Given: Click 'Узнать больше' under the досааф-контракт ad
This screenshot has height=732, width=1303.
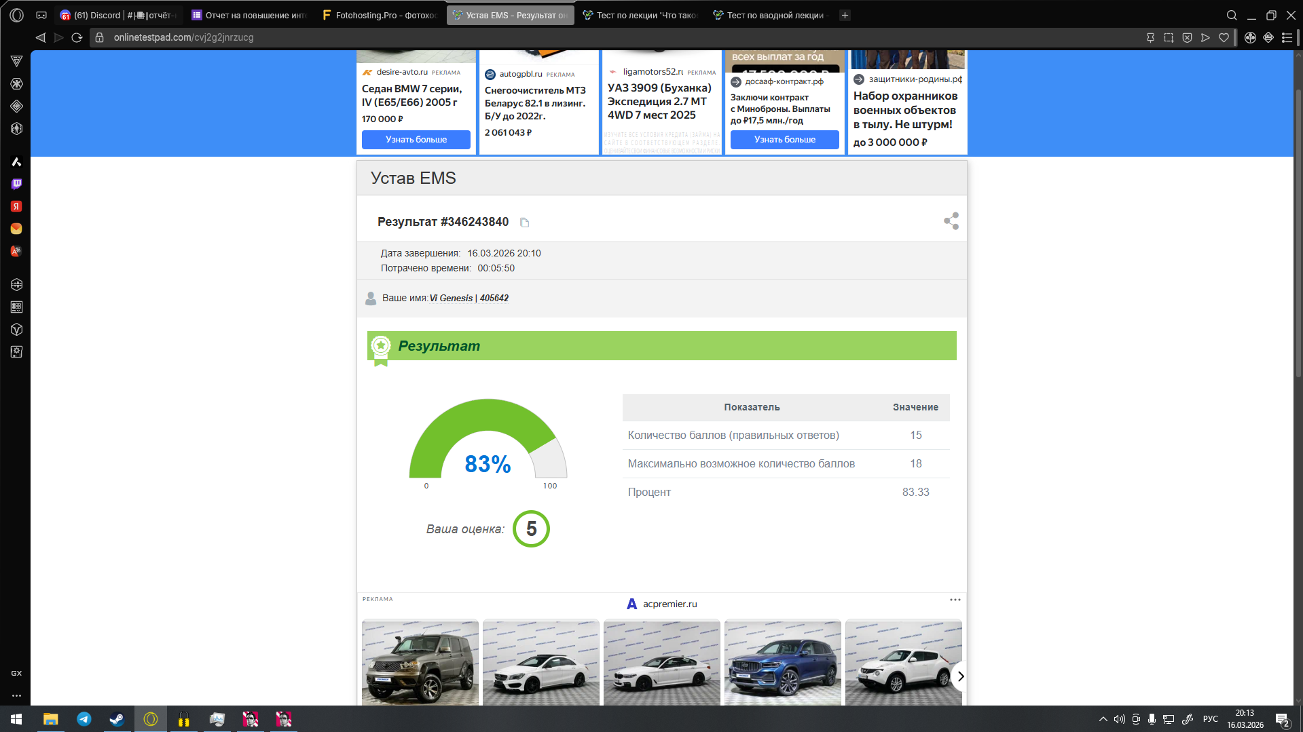Looking at the screenshot, I should pyautogui.click(x=784, y=140).
